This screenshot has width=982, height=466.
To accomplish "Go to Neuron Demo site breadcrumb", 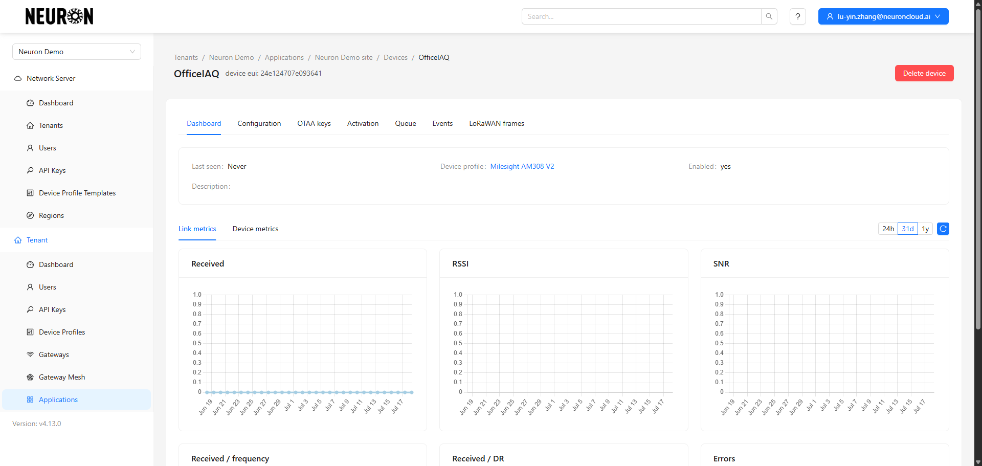I will click(x=344, y=57).
